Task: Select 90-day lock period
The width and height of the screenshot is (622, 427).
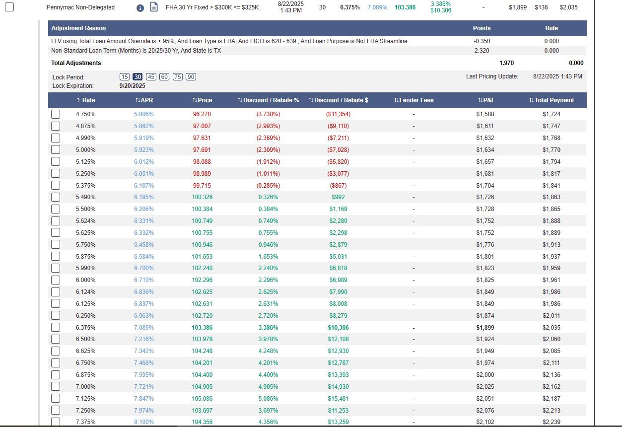Action: coord(191,76)
